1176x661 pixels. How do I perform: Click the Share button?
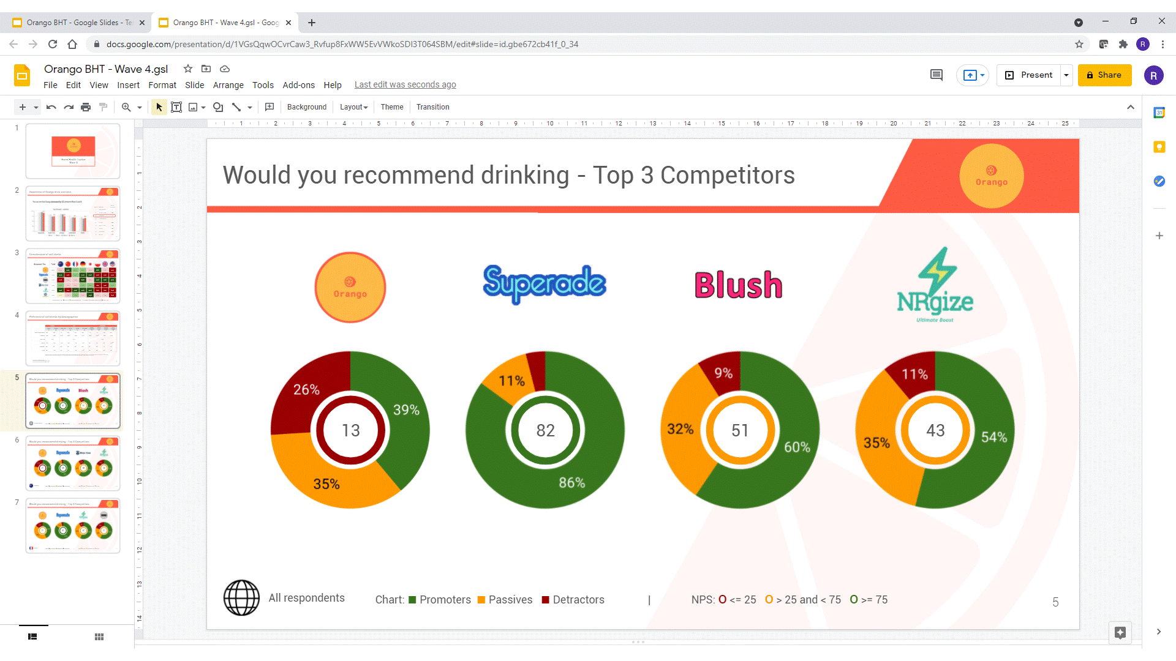[1104, 75]
